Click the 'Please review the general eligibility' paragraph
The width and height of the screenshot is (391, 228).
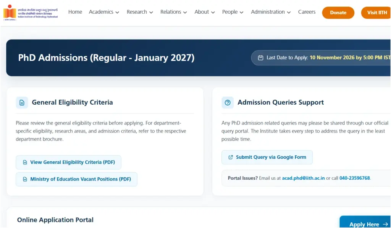(101, 131)
